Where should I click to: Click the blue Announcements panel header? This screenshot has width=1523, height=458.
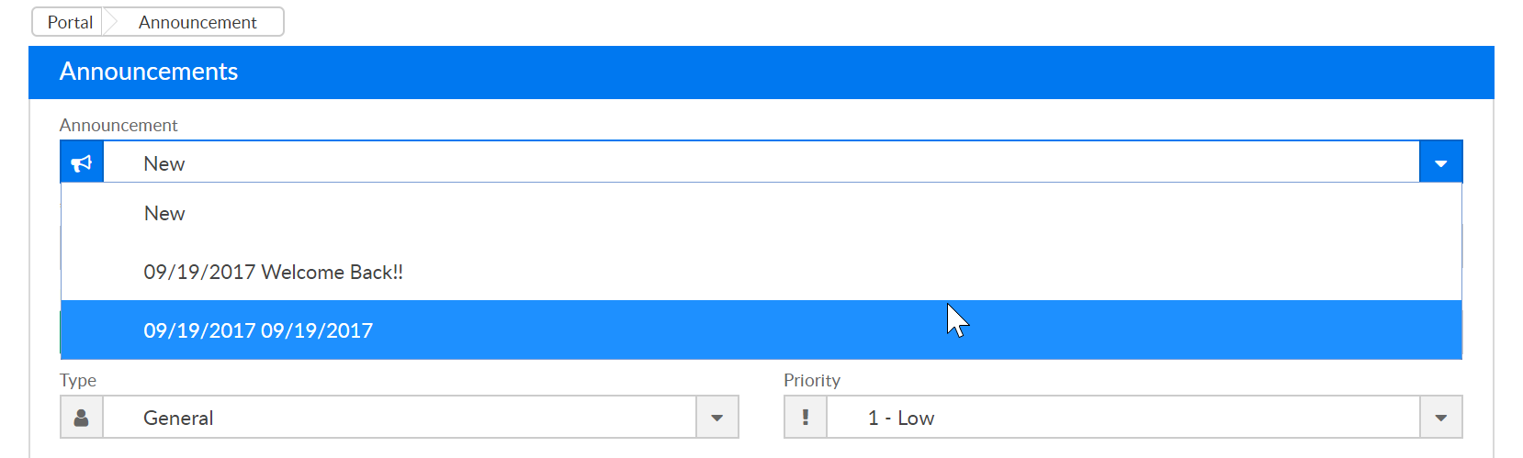pos(827,73)
